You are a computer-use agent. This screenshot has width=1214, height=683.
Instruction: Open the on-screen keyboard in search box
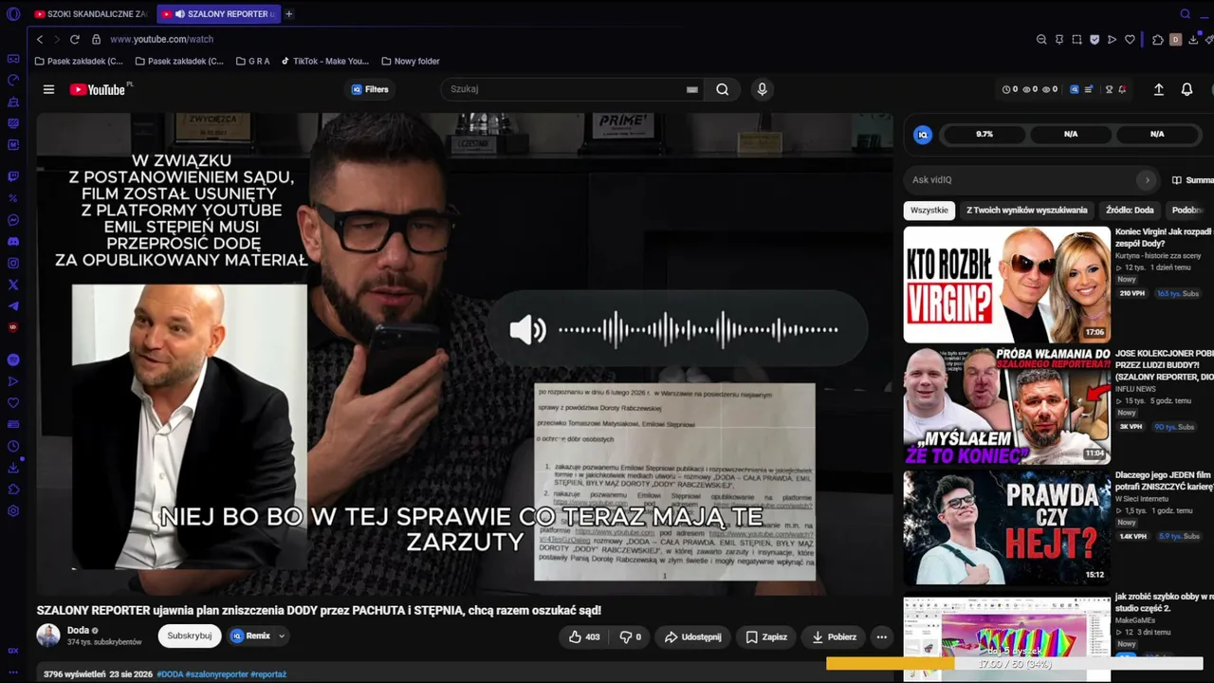coord(692,89)
